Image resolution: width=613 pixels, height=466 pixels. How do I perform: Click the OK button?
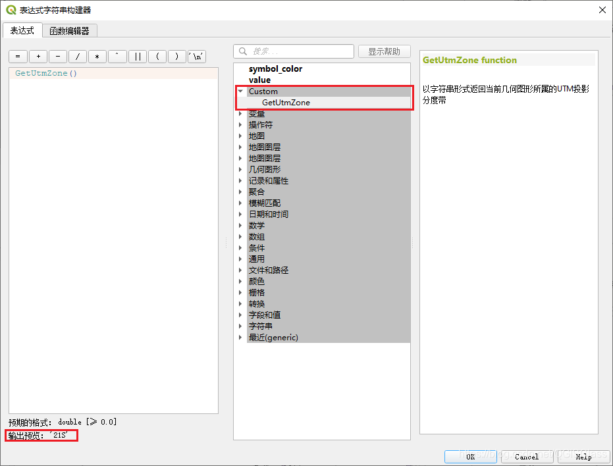click(470, 457)
